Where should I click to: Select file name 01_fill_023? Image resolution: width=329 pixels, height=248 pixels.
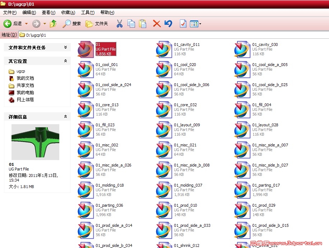[105, 125]
